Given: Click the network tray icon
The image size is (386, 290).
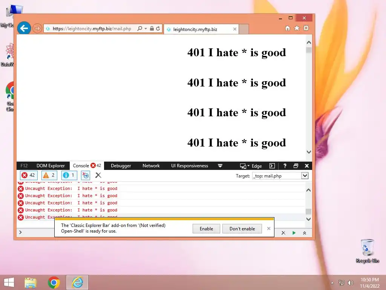Looking at the screenshot, I should pyautogui.click(x=342, y=282).
